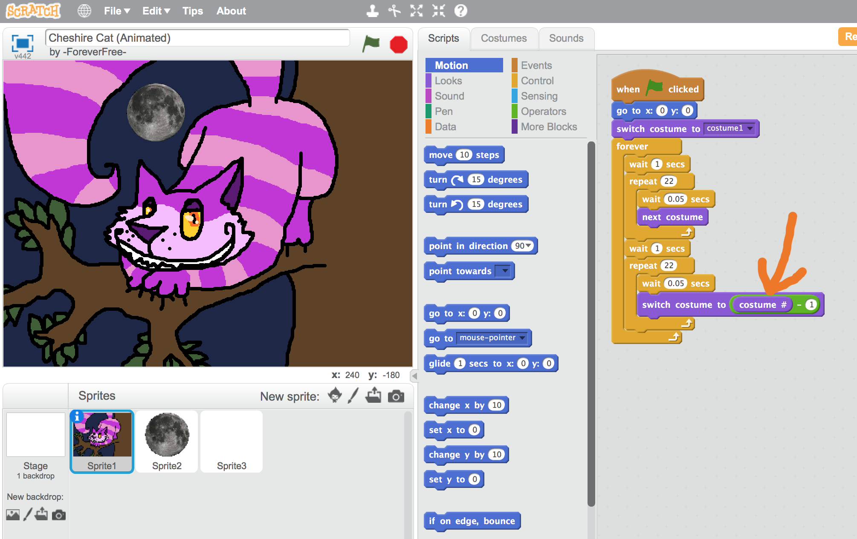Select the Data block category
Viewport: 857px width, 539px height.
point(445,126)
